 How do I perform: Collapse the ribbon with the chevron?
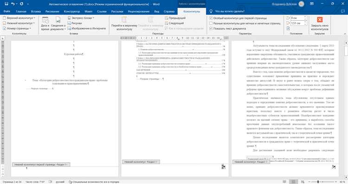tap(345, 34)
